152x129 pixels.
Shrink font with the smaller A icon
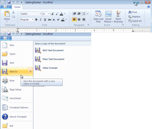(57, 14)
